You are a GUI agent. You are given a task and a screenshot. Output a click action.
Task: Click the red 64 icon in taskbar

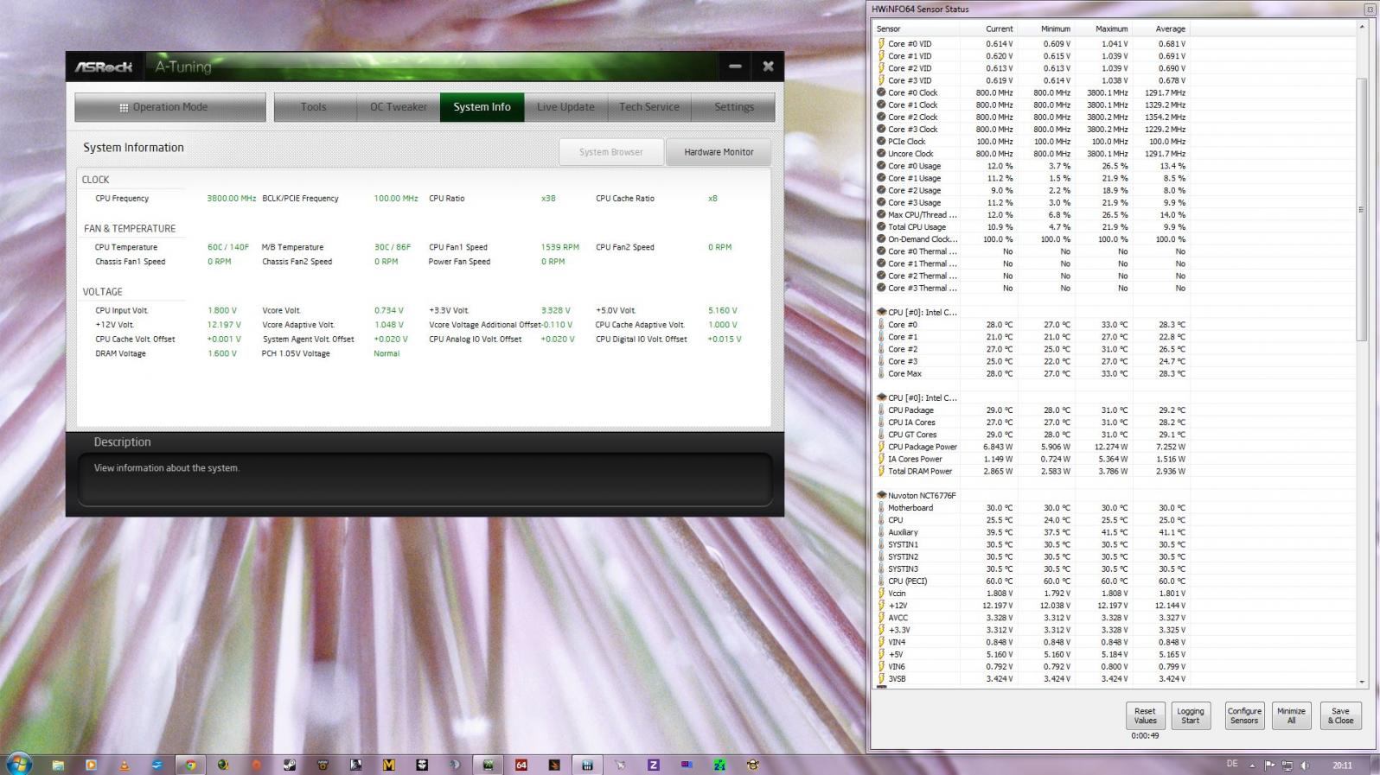click(x=521, y=765)
